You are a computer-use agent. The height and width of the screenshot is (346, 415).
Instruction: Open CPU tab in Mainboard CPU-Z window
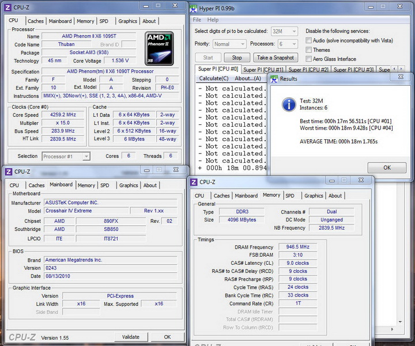pyautogui.click(x=14, y=185)
